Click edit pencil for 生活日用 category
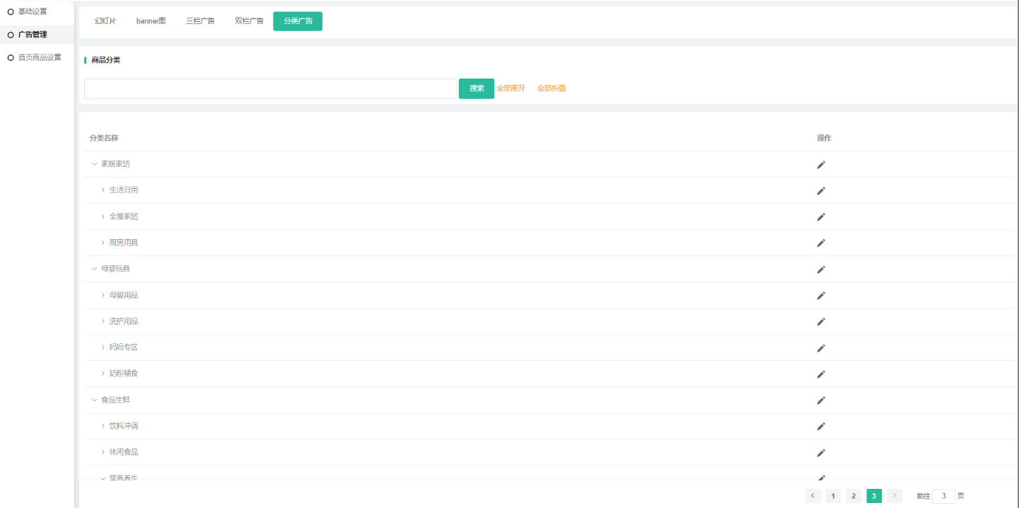Image resolution: width=1019 pixels, height=508 pixels. tap(821, 191)
